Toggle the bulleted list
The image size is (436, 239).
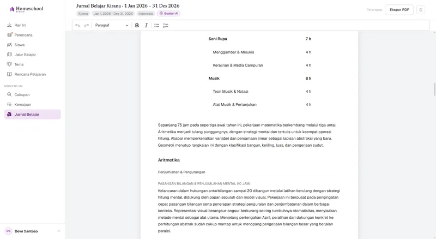click(x=157, y=25)
